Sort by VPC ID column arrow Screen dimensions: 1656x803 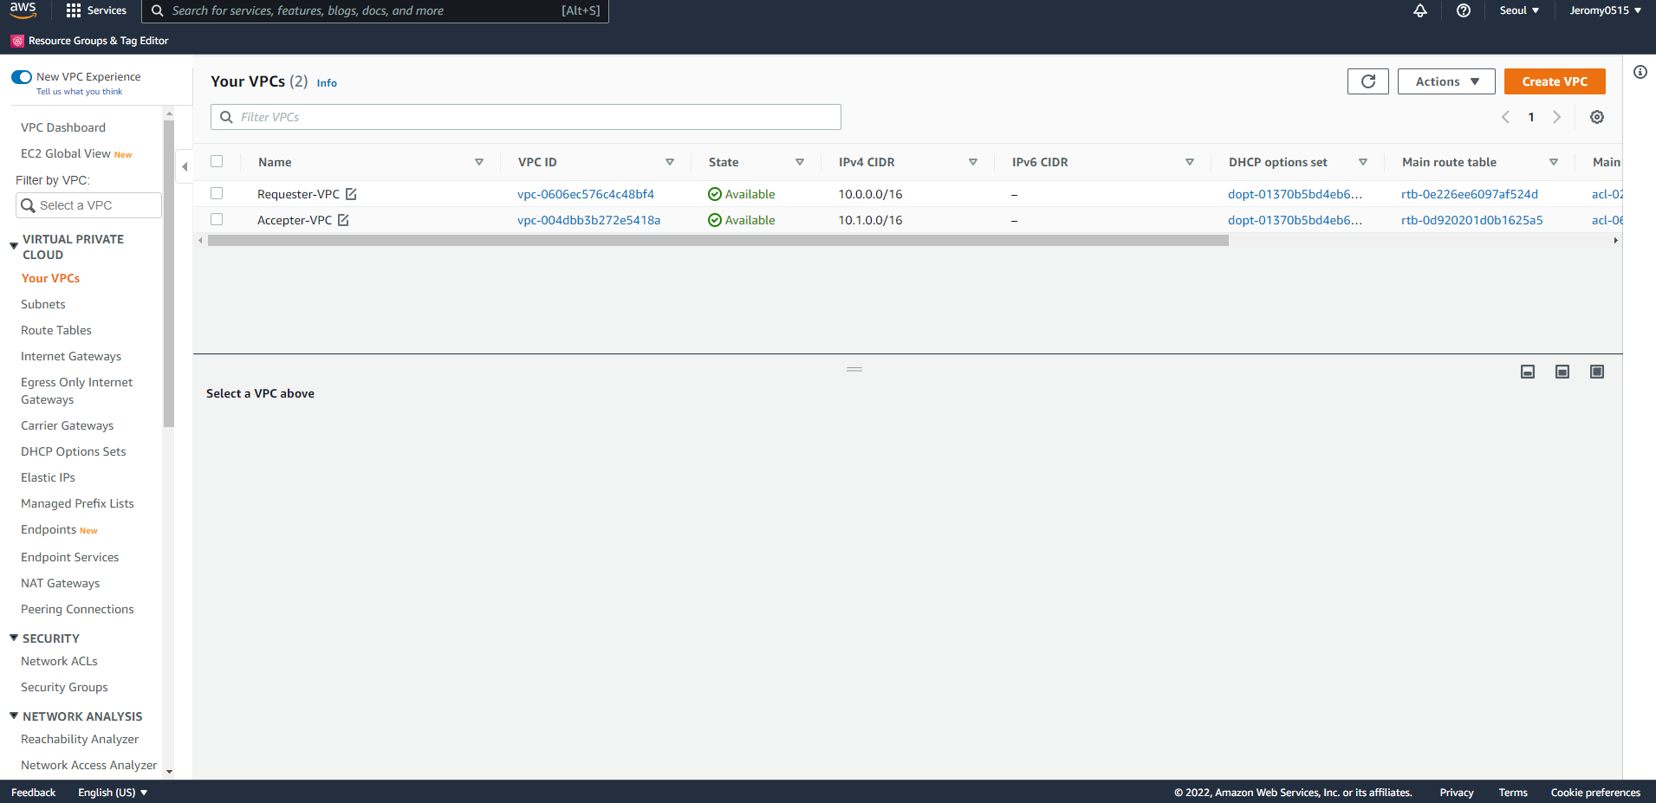[670, 162]
